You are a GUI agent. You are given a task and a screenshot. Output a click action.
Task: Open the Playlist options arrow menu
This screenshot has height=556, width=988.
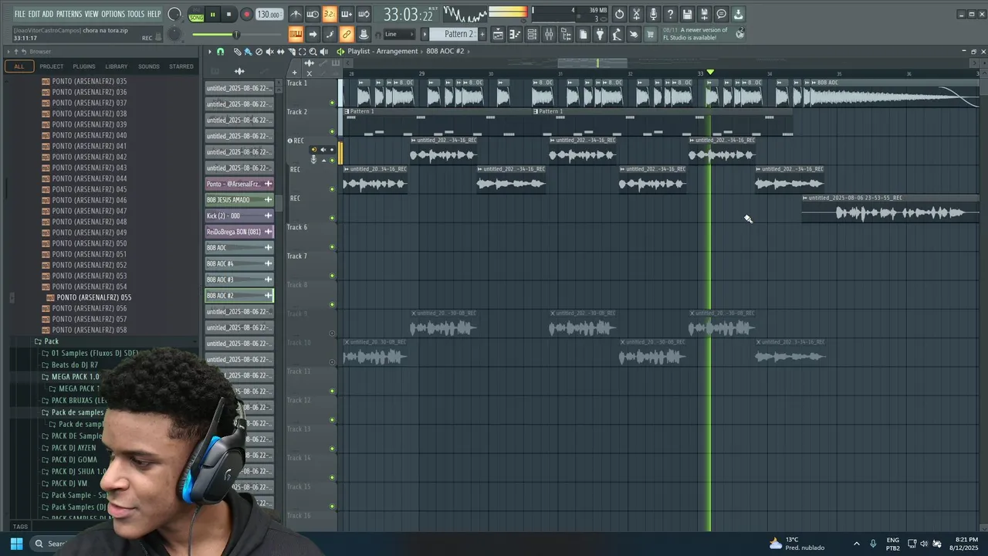click(x=209, y=52)
